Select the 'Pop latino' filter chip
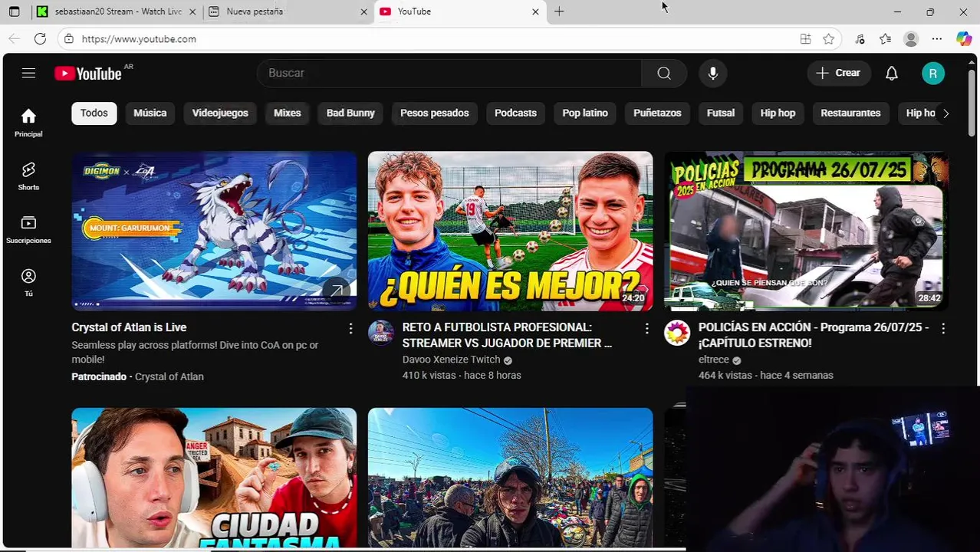The height and width of the screenshot is (552, 980). 585,113
